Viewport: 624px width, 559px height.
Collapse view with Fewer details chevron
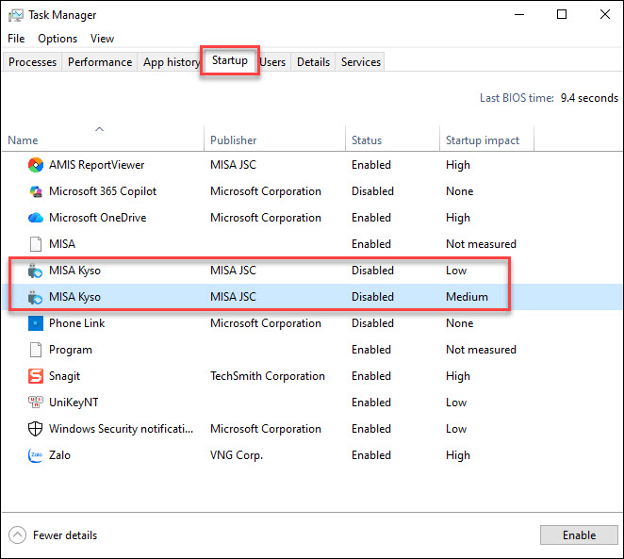click(x=17, y=535)
